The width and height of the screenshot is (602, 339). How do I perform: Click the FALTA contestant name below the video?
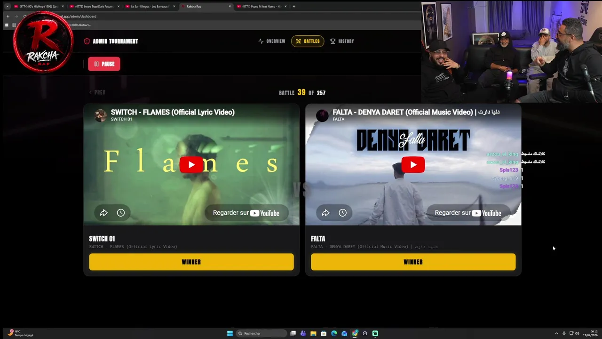pyautogui.click(x=318, y=239)
